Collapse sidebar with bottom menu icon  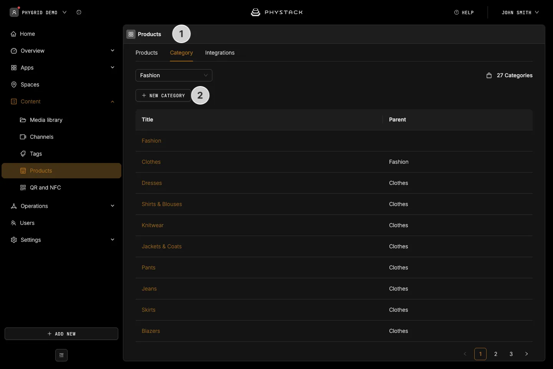click(61, 355)
